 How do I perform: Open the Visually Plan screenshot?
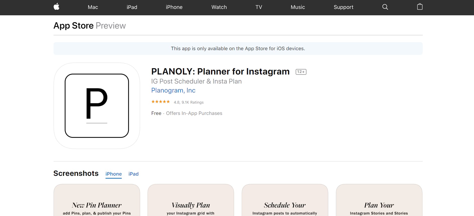pyautogui.click(x=191, y=200)
